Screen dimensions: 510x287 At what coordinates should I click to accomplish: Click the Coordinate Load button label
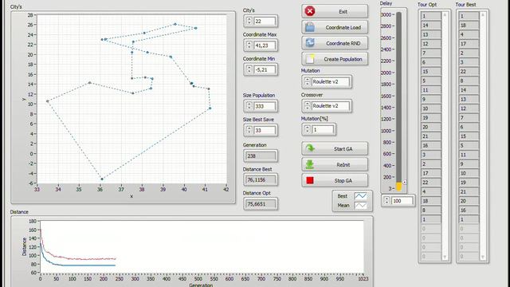tap(343, 28)
